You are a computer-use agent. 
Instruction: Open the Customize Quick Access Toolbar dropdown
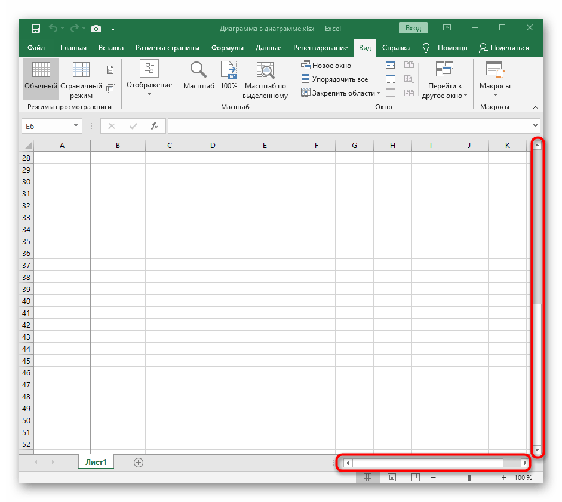(x=113, y=29)
